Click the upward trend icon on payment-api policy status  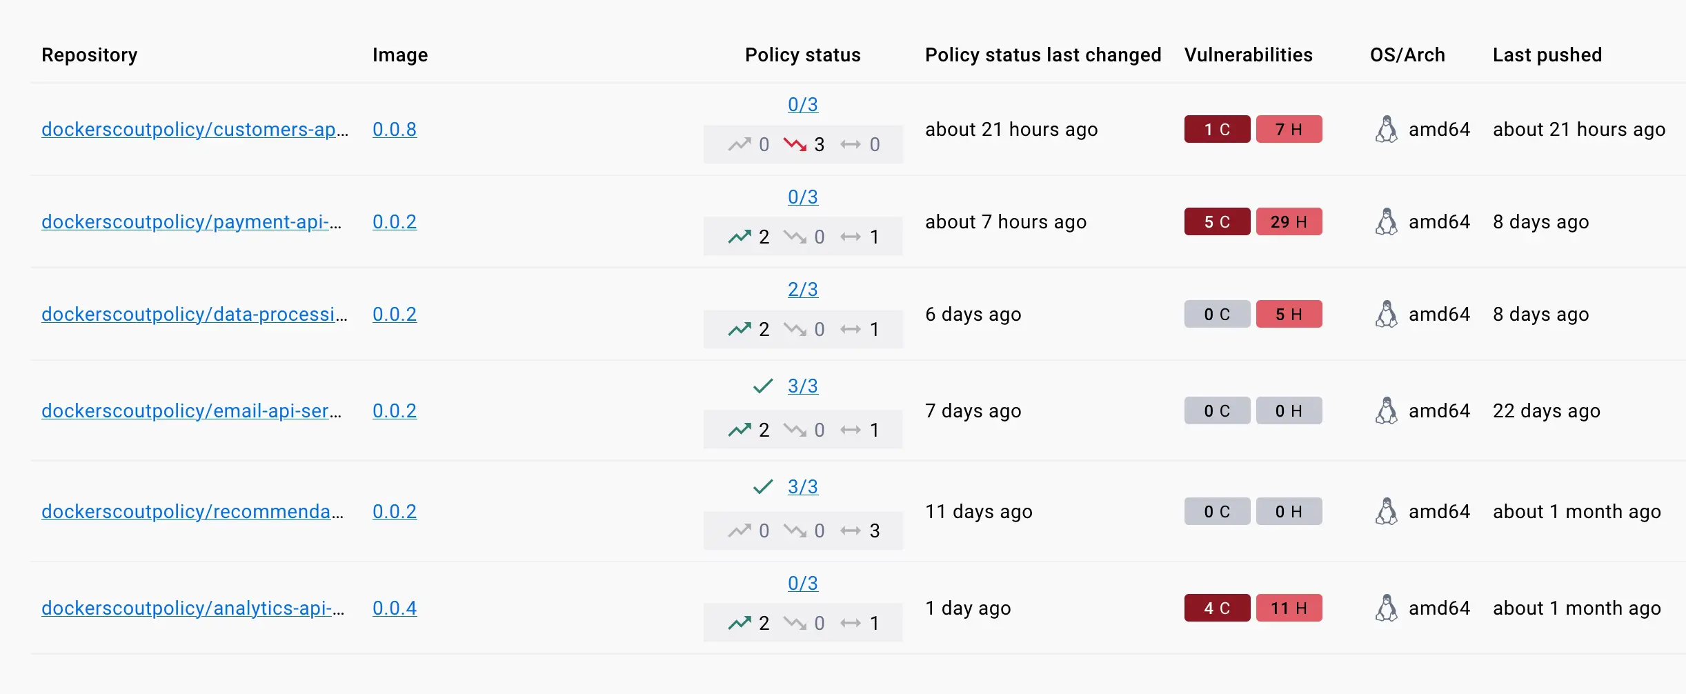pos(739,236)
